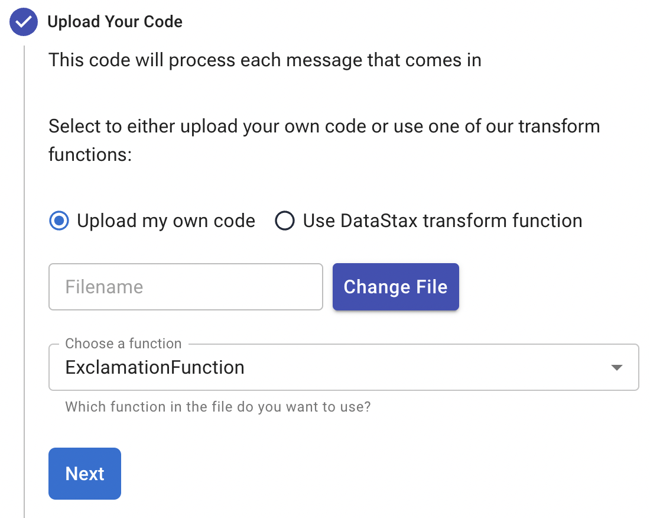650x518 pixels.
Task: Click the Next button
Action: (x=84, y=474)
